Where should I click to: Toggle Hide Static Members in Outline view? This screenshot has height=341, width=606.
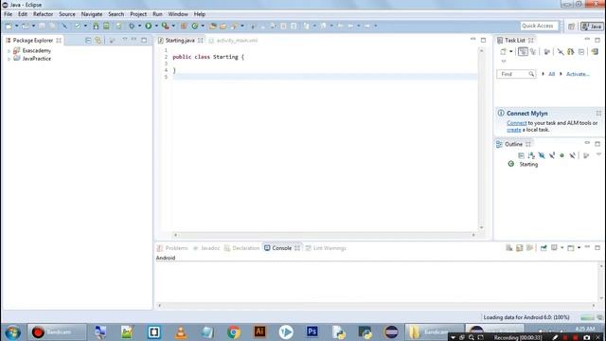point(552,155)
